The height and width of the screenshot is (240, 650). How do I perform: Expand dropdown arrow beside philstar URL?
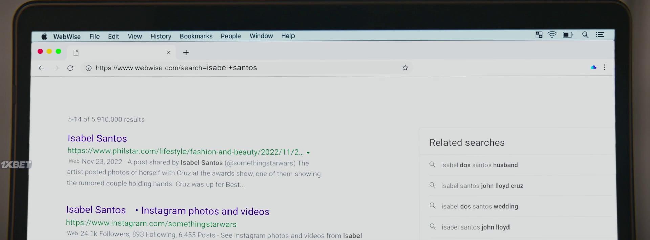(308, 153)
